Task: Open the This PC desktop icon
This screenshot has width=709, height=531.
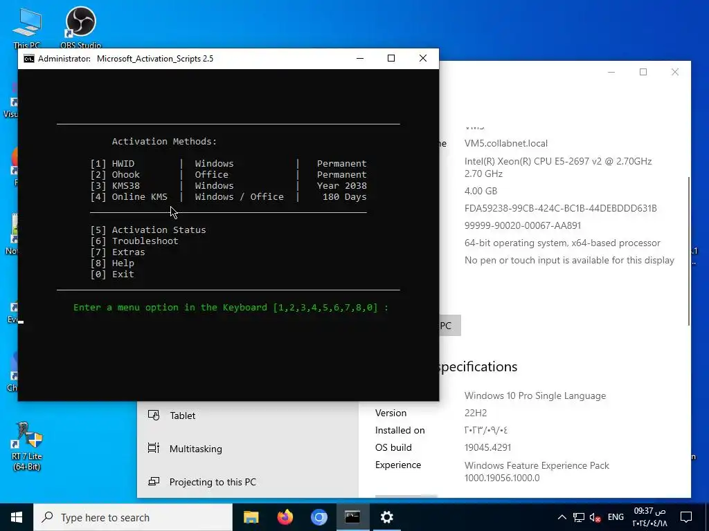Action: pyautogui.click(x=27, y=26)
